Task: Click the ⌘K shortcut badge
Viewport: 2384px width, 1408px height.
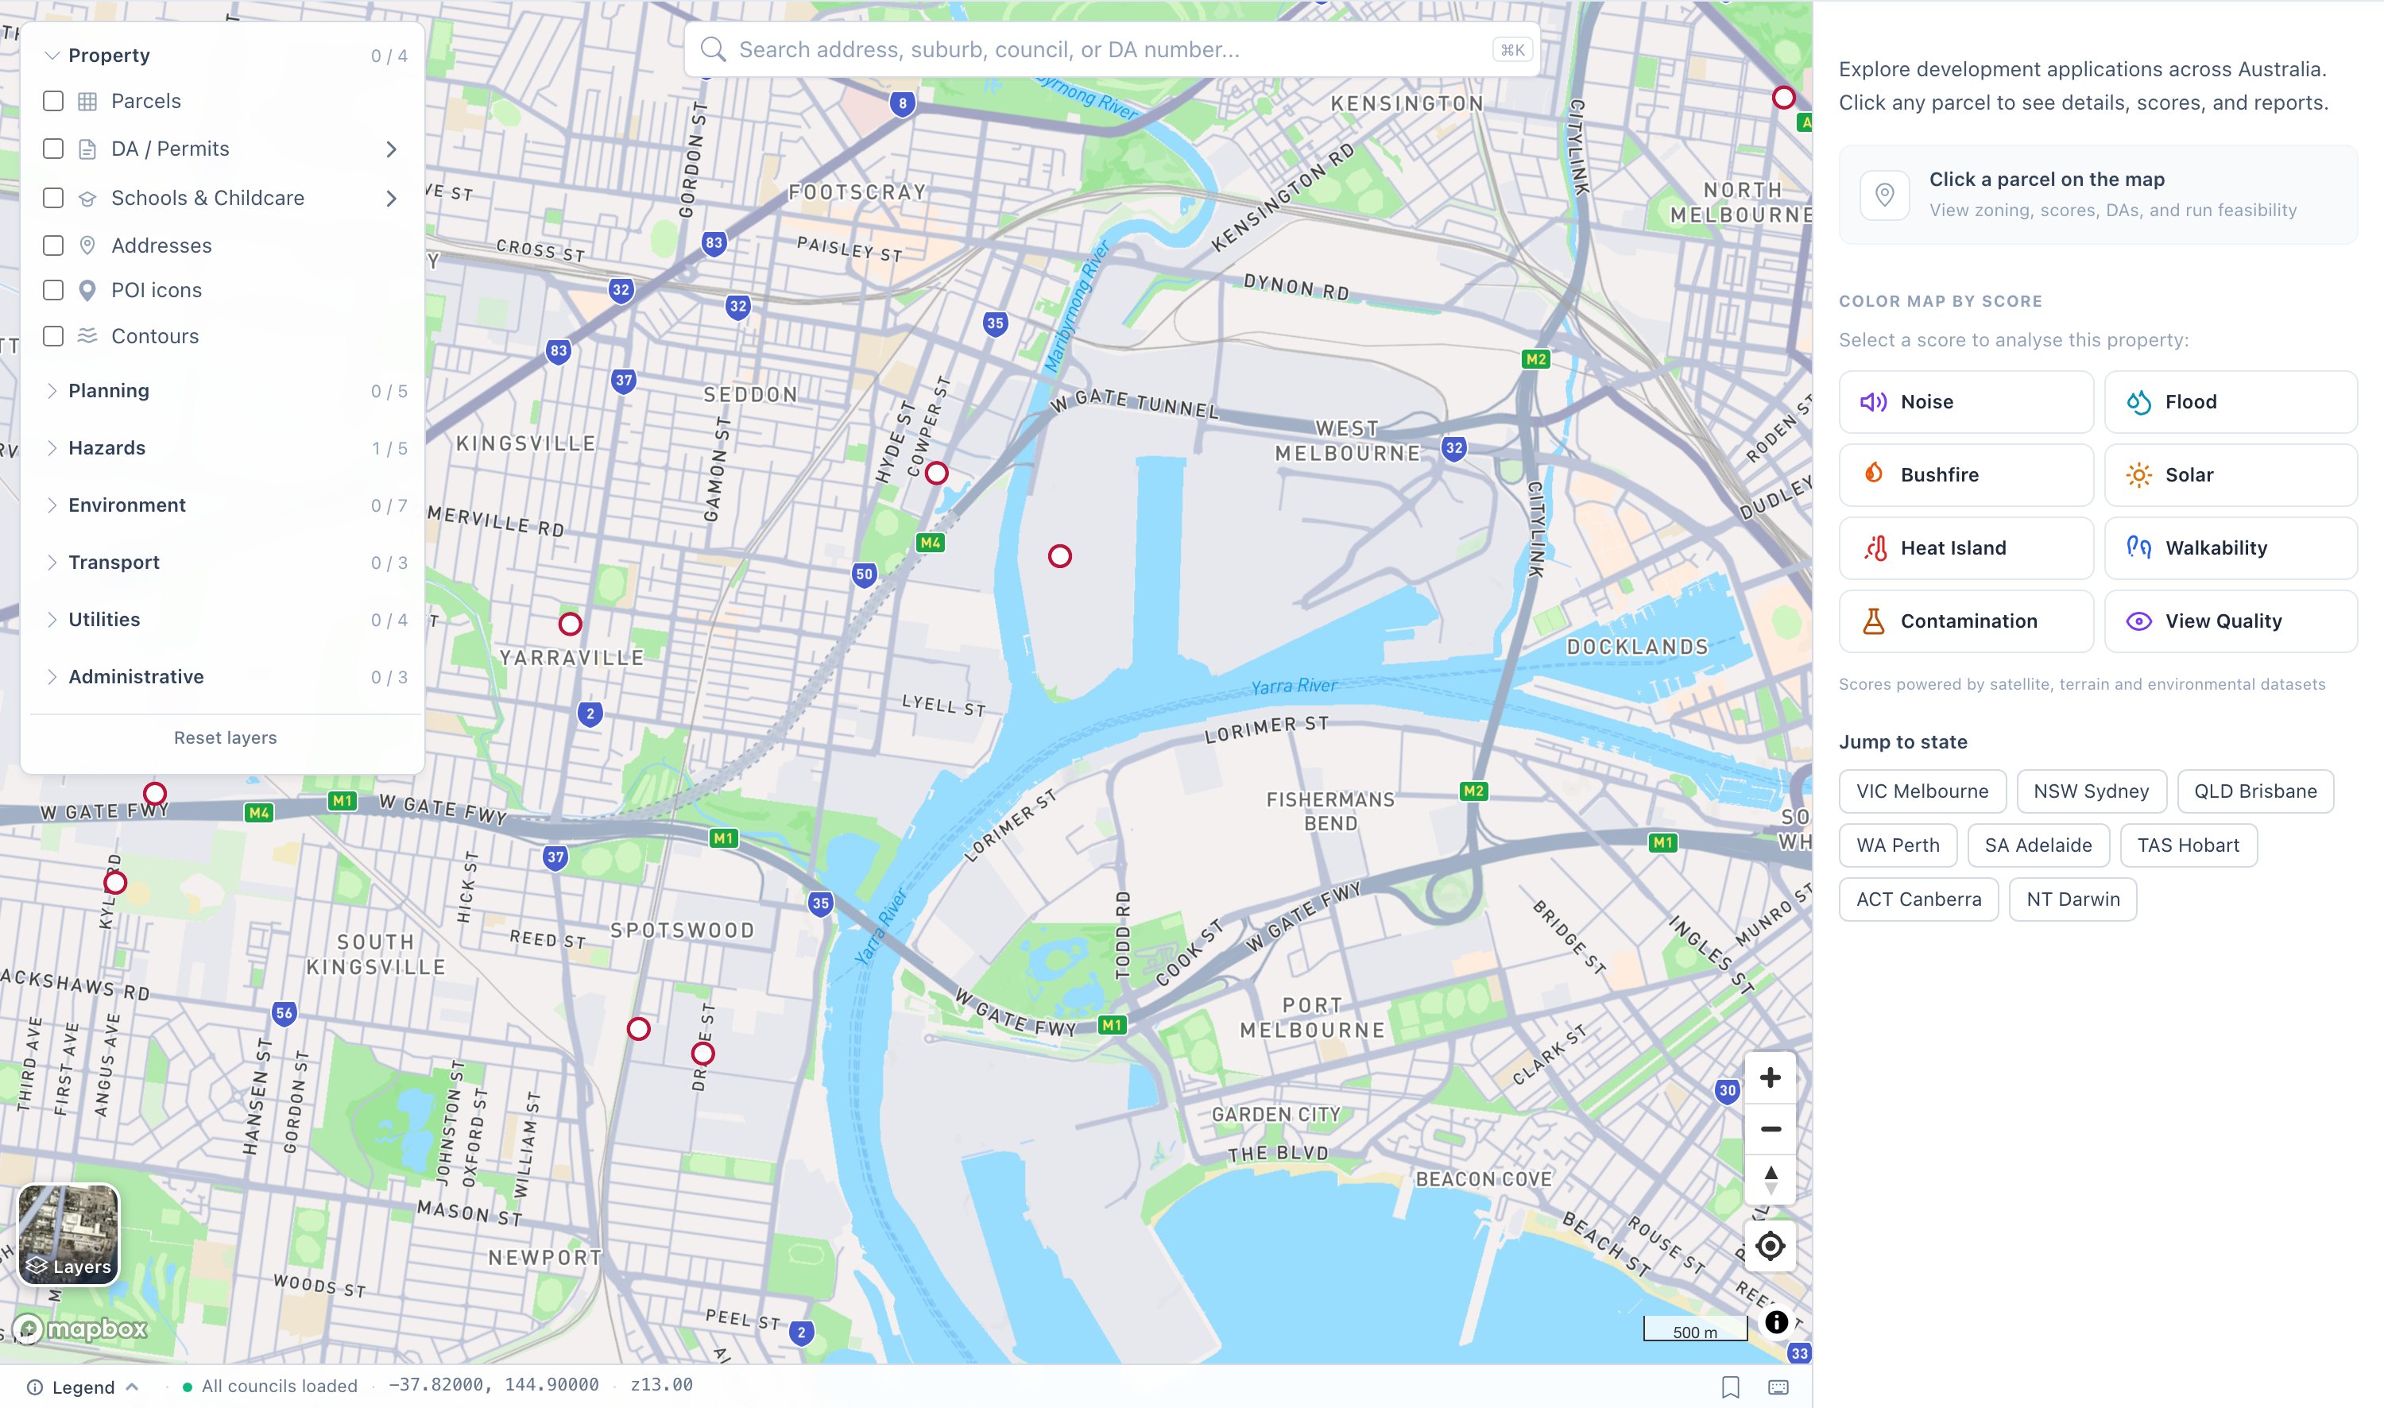Action: pyautogui.click(x=1512, y=49)
